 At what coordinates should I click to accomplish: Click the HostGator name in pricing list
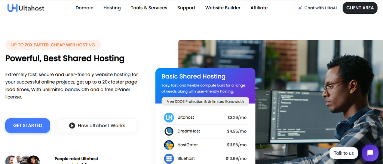pos(188,145)
